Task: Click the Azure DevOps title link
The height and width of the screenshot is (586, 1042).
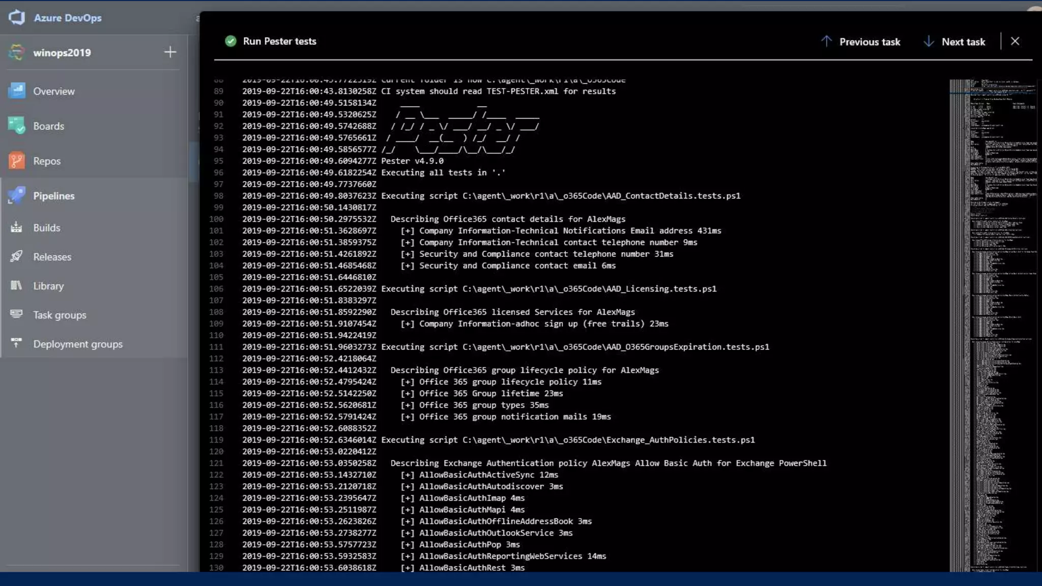Action: [68, 18]
